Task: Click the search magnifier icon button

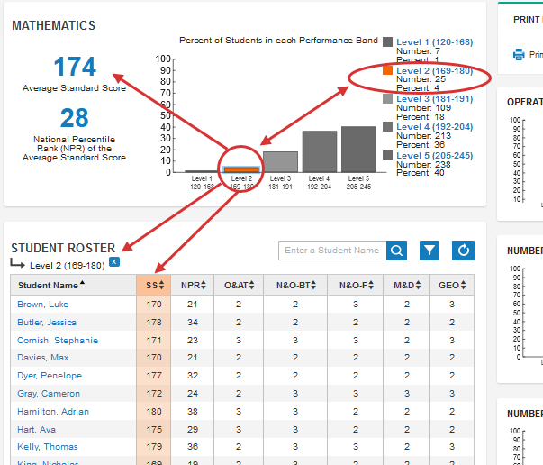Action: 396,251
